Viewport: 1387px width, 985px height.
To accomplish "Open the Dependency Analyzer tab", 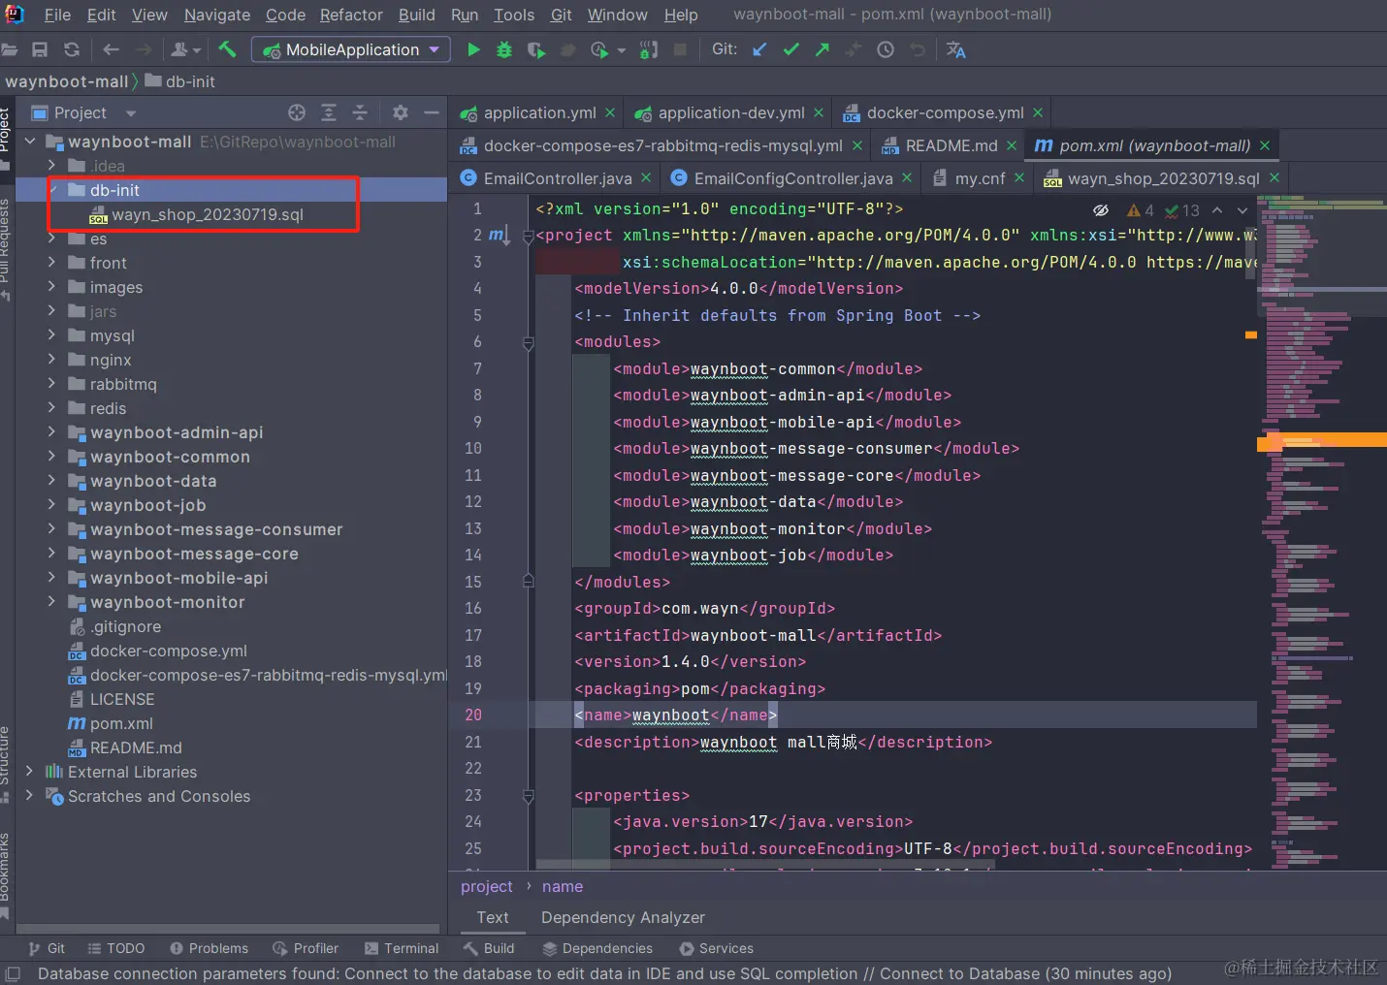I will pos(623,917).
